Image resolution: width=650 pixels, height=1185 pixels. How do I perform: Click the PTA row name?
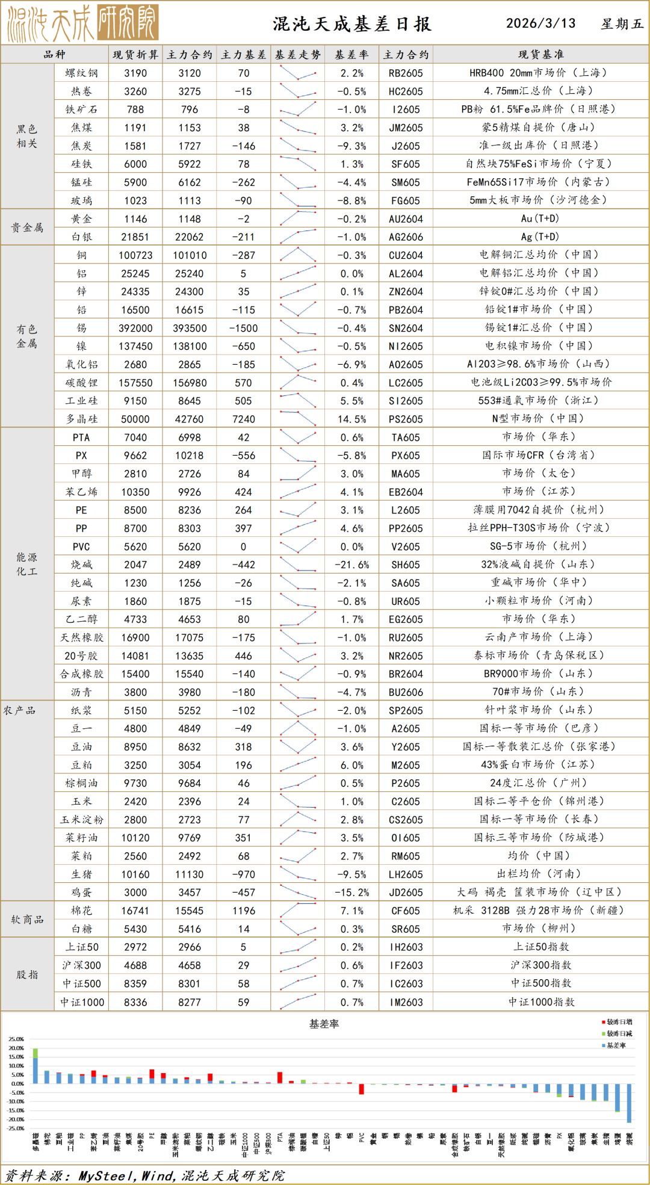(81, 438)
